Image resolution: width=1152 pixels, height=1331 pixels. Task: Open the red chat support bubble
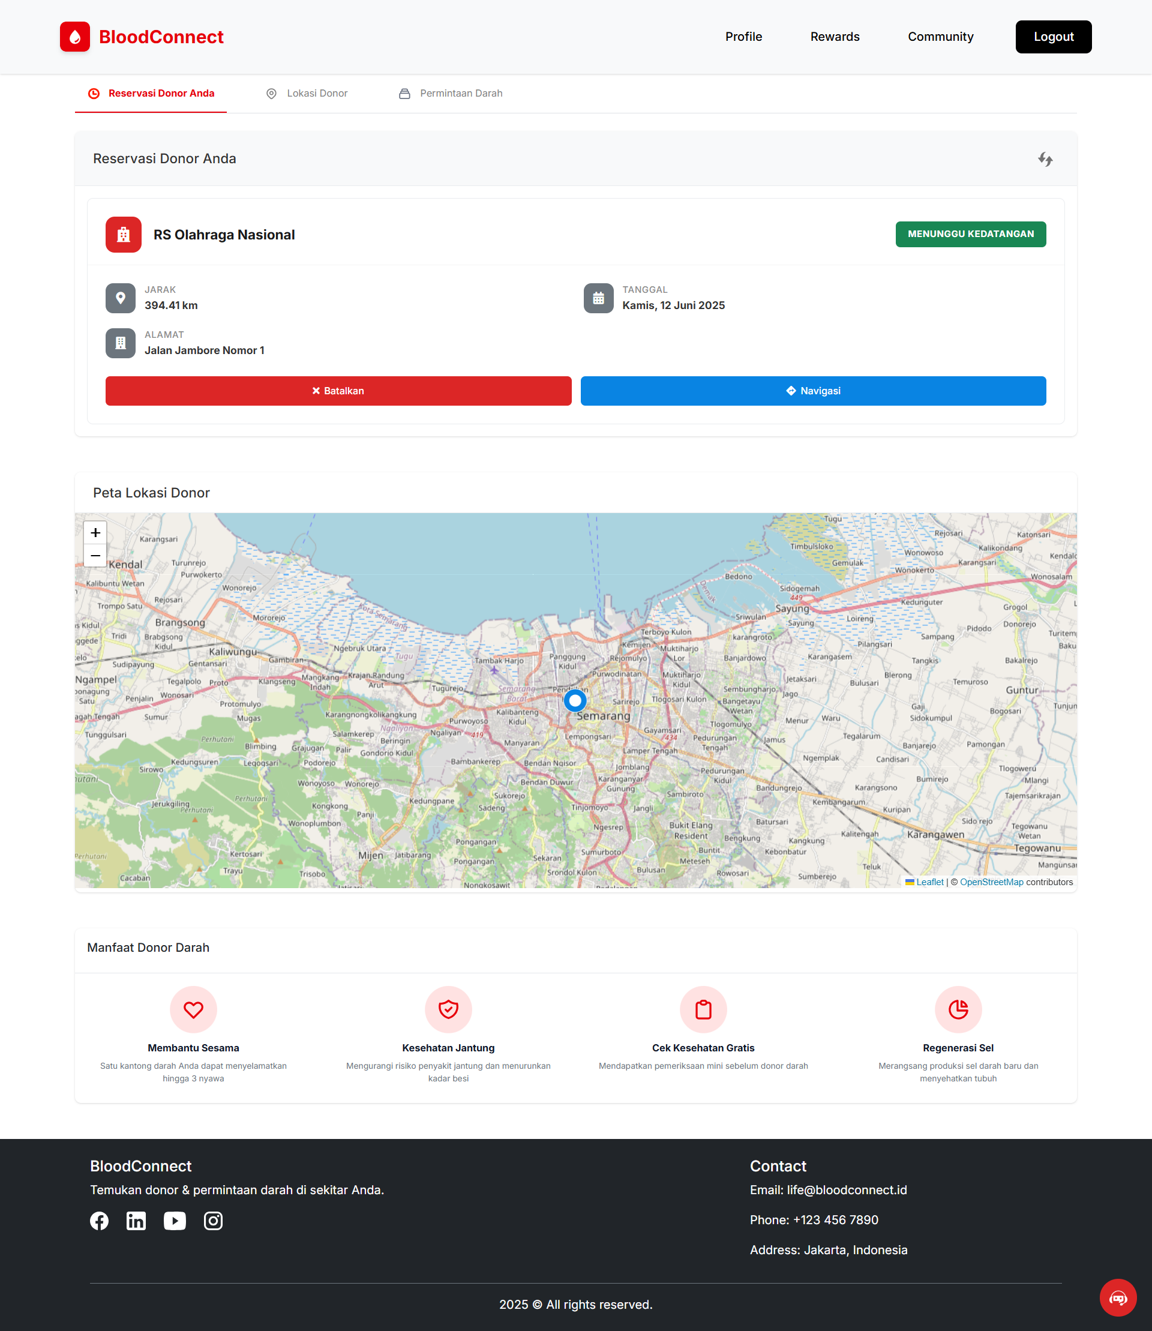click(x=1117, y=1297)
